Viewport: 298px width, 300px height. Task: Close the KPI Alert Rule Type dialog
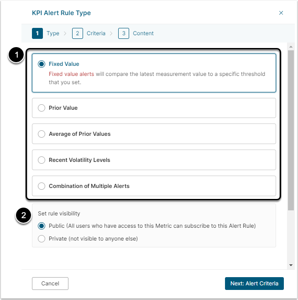[281, 13]
